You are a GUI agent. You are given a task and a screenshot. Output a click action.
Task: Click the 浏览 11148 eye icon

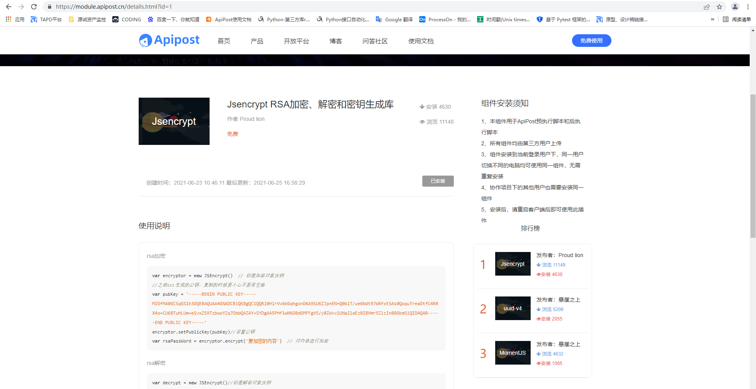[422, 122]
